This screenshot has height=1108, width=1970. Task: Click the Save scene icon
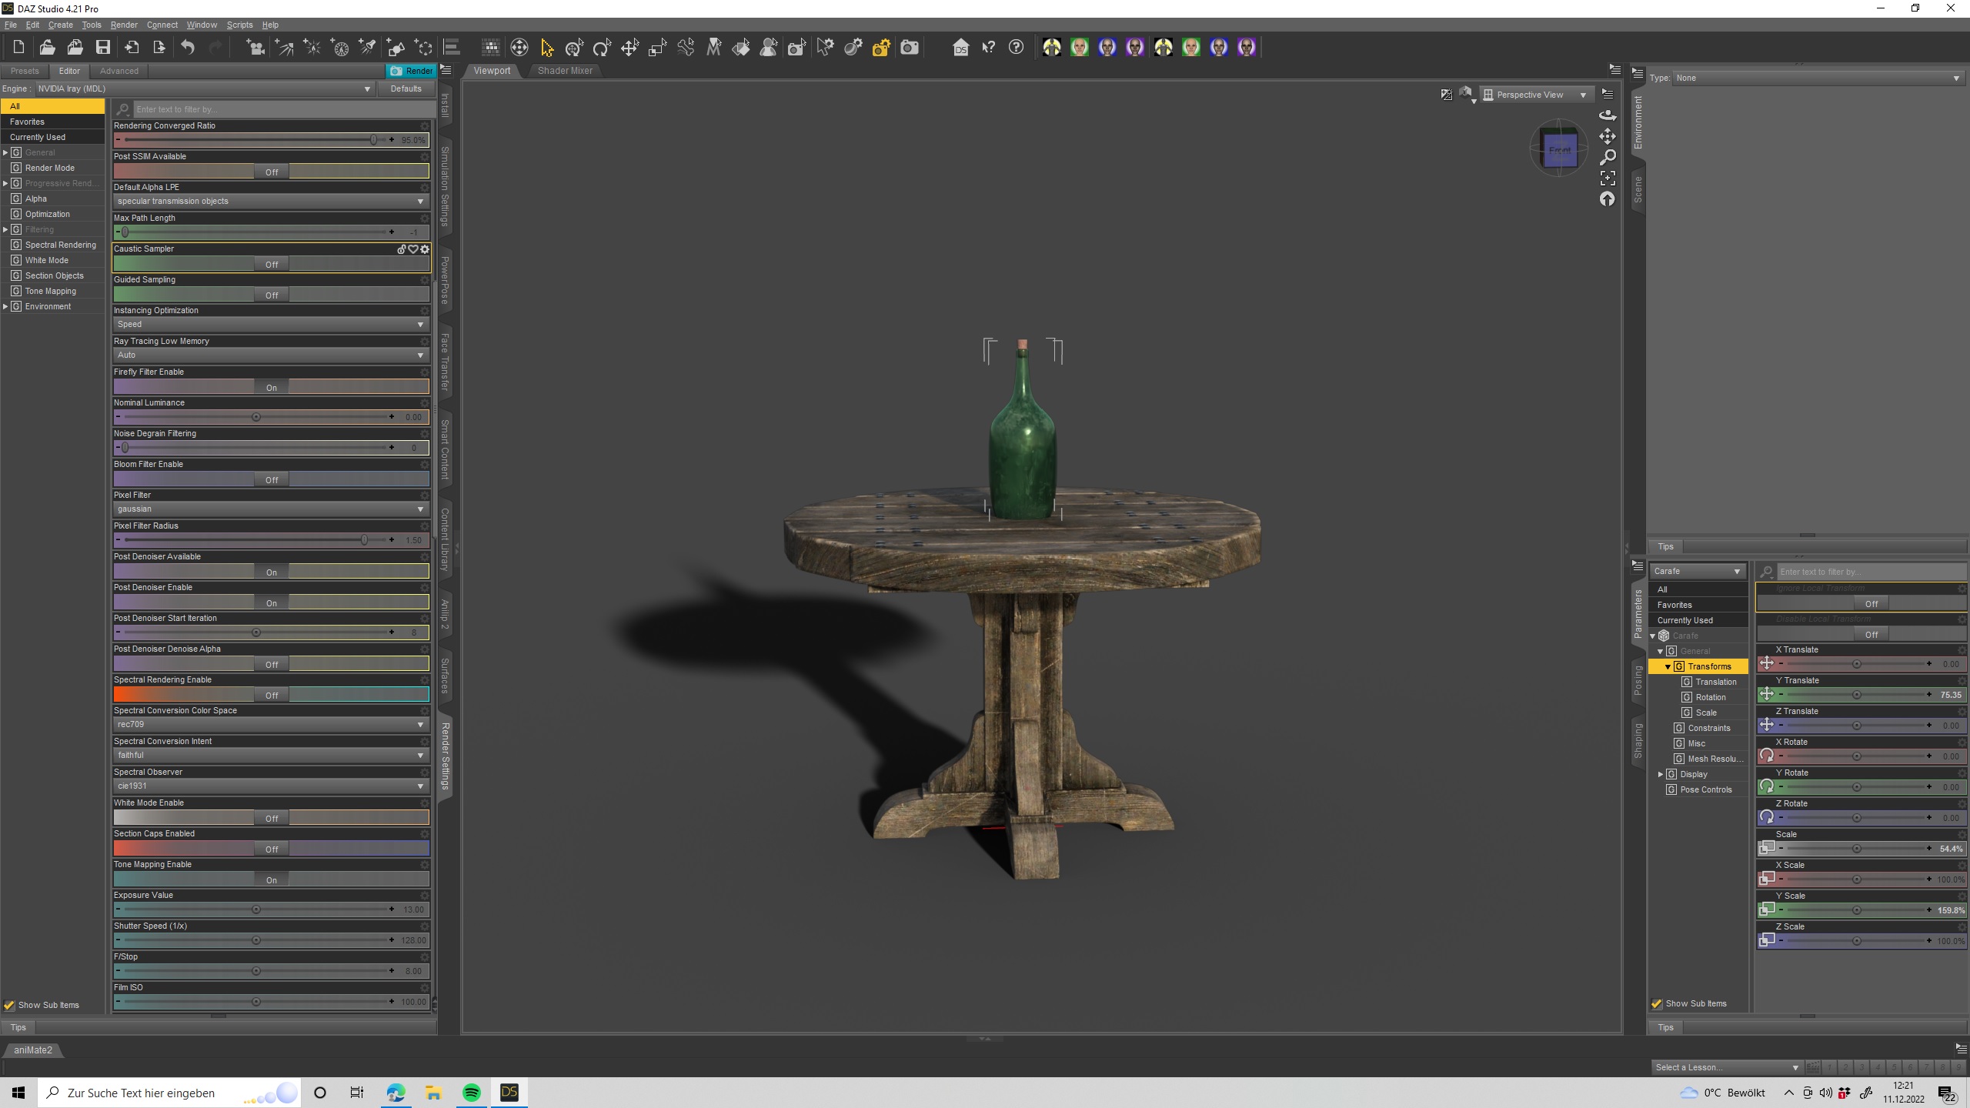102,48
